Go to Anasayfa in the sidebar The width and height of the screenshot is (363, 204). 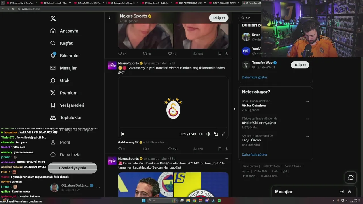point(64,31)
